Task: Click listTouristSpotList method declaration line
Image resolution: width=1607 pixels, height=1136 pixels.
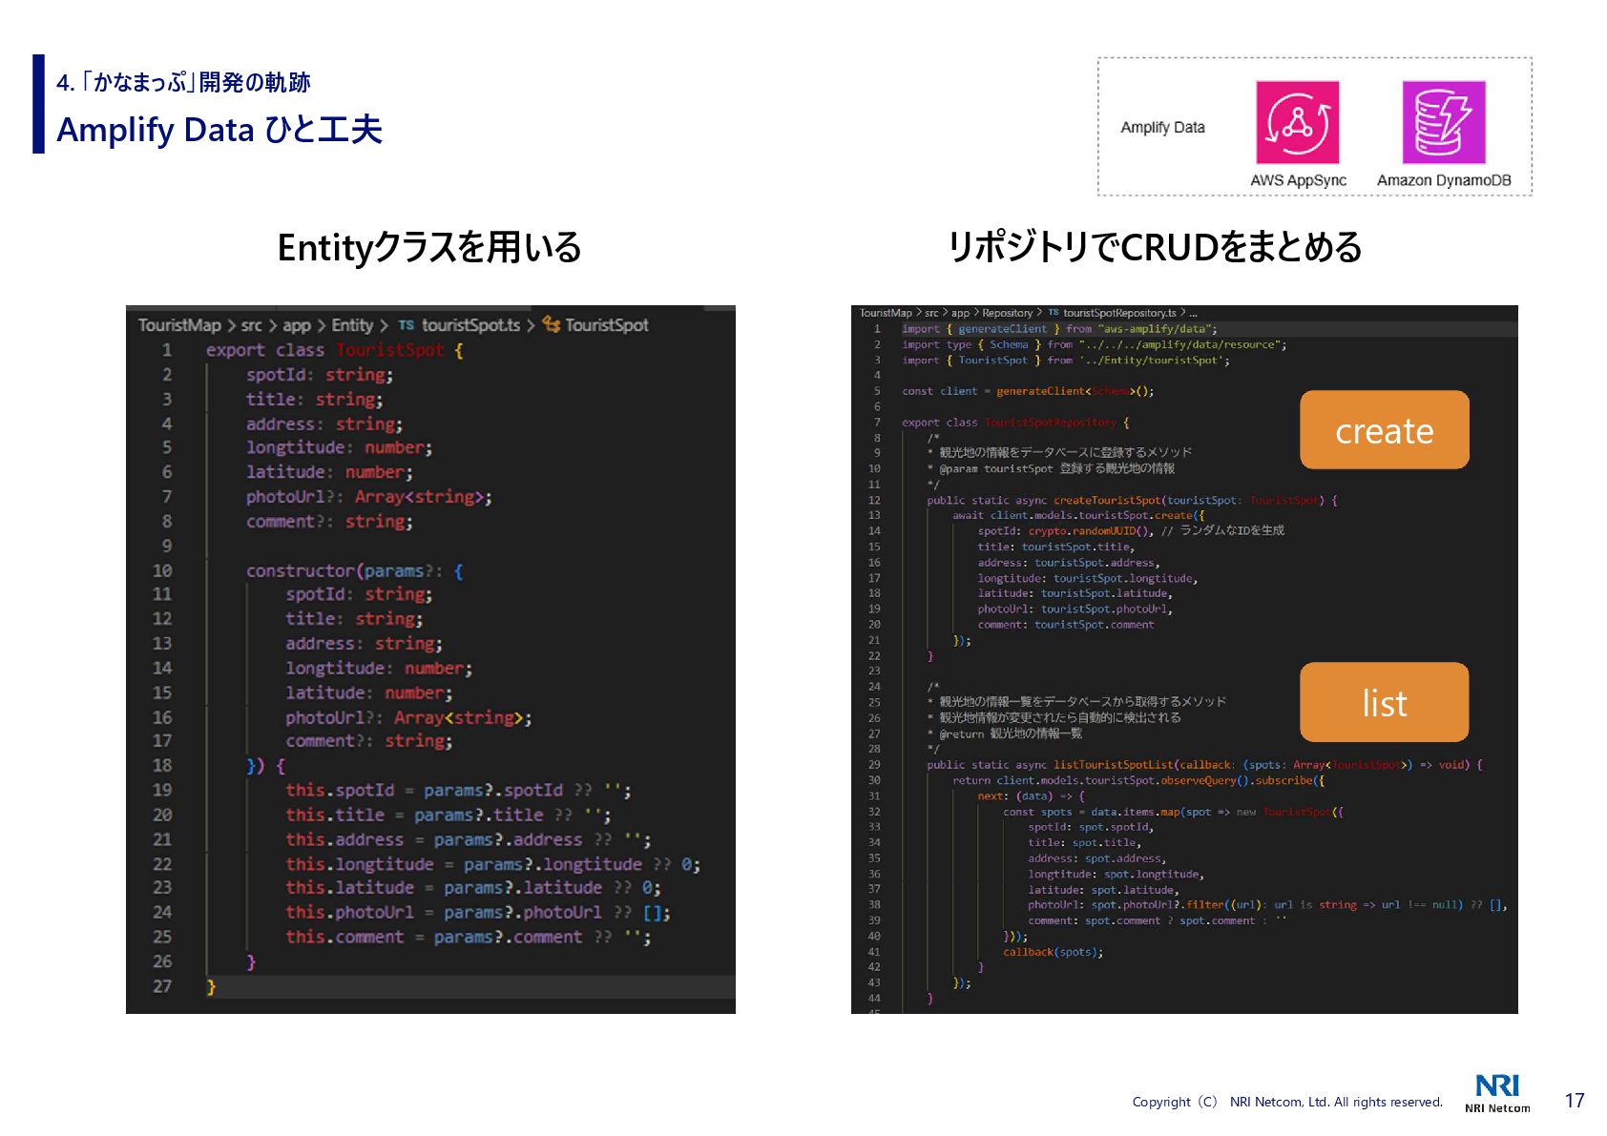Action: [x=1204, y=765]
